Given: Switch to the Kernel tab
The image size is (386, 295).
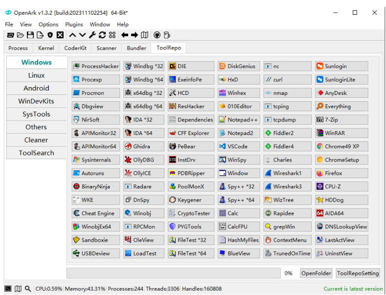Looking at the screenshot, I should 46,48.
